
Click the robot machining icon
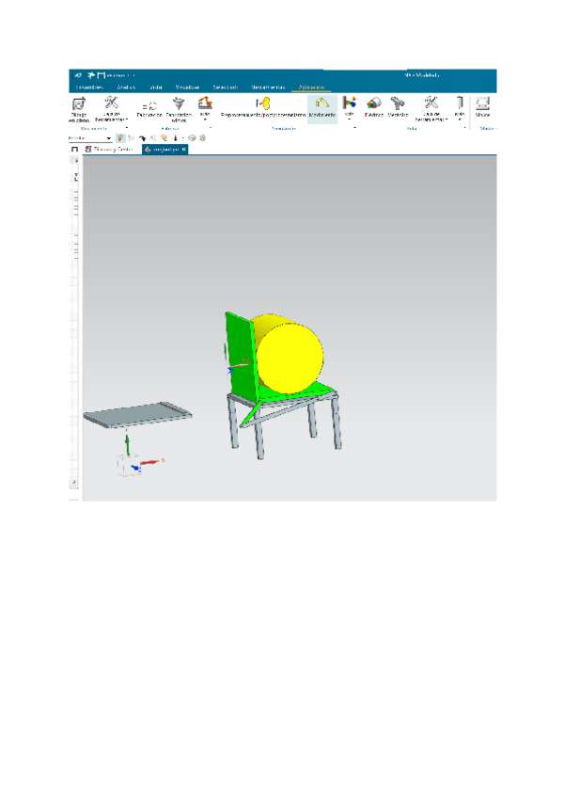click(x=205, y=104)
